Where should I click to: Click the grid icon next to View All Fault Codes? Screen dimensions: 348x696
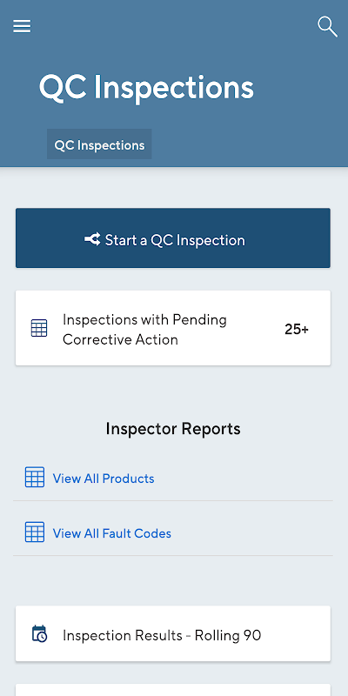(x=35, y=532)
